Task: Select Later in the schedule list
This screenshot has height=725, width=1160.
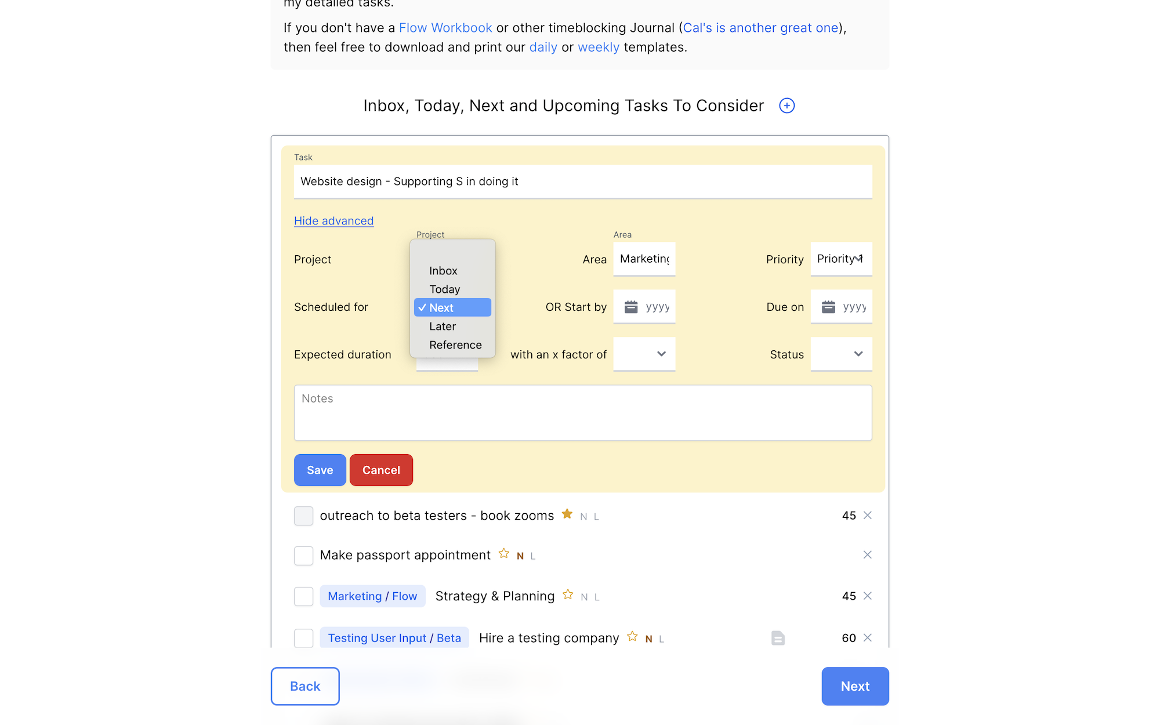Action: tap(452, 327)
